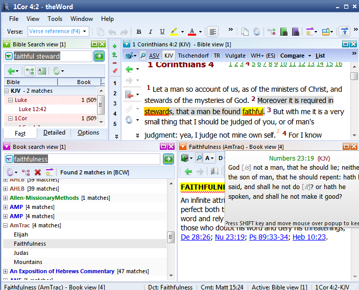The height and width of the screenshot is (290, 359).
Task: Open the book search options gear
Action: pos(10,172)
